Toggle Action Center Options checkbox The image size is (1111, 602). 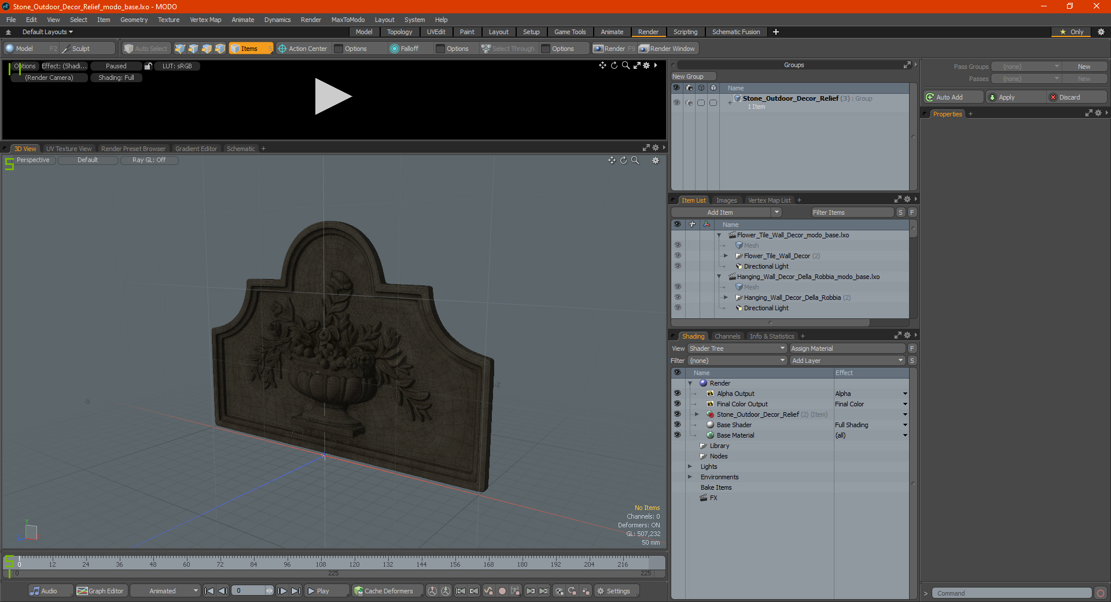(x=339, y=49)
